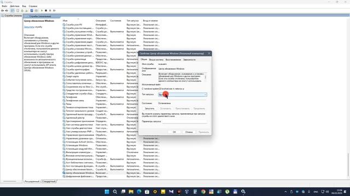This screenshot has width=350, height=196.
Task: Select the Удаленный реестр service row
Action: (x=111, y=118)
